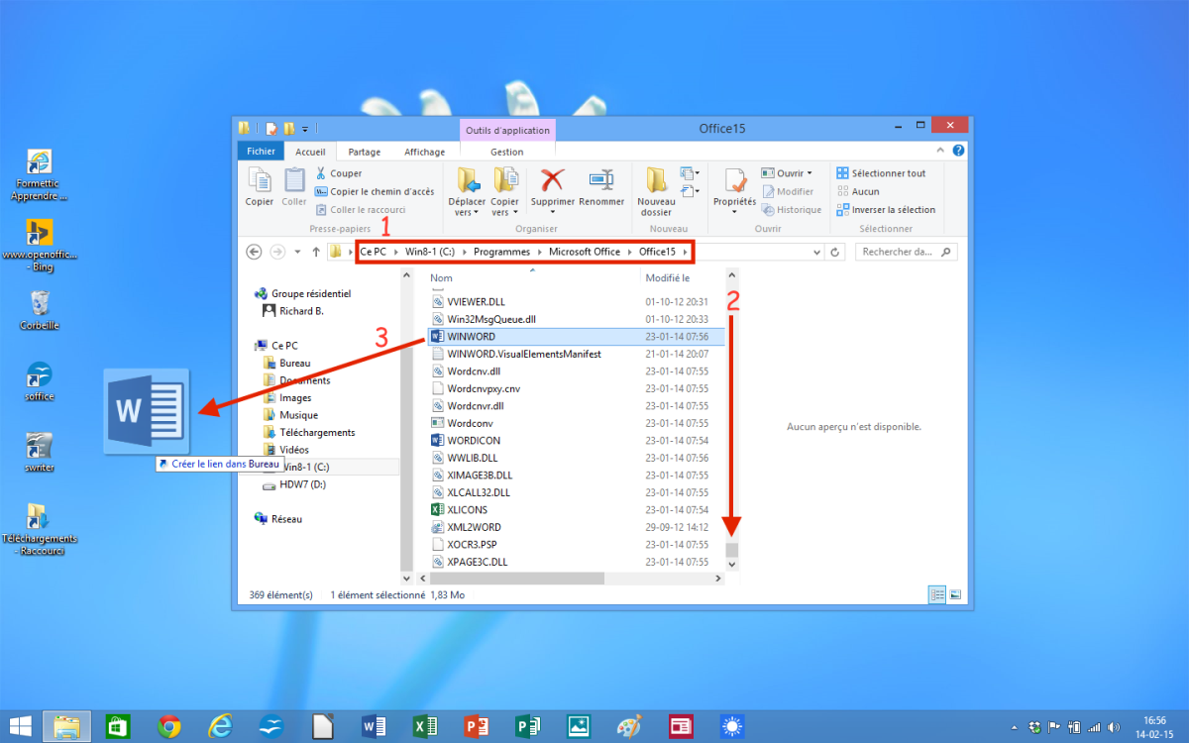
Task: Select Formettic Apprendre desktop shortcut
Action: point(40,176)
